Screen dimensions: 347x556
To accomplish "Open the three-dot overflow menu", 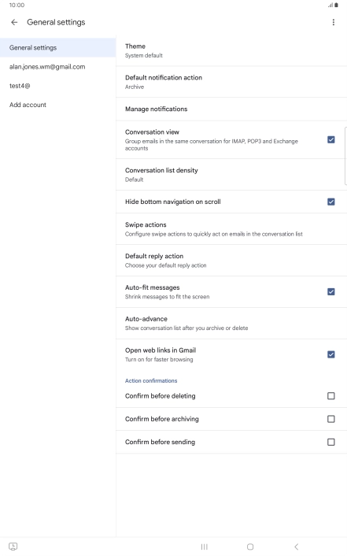I will 333,22.
